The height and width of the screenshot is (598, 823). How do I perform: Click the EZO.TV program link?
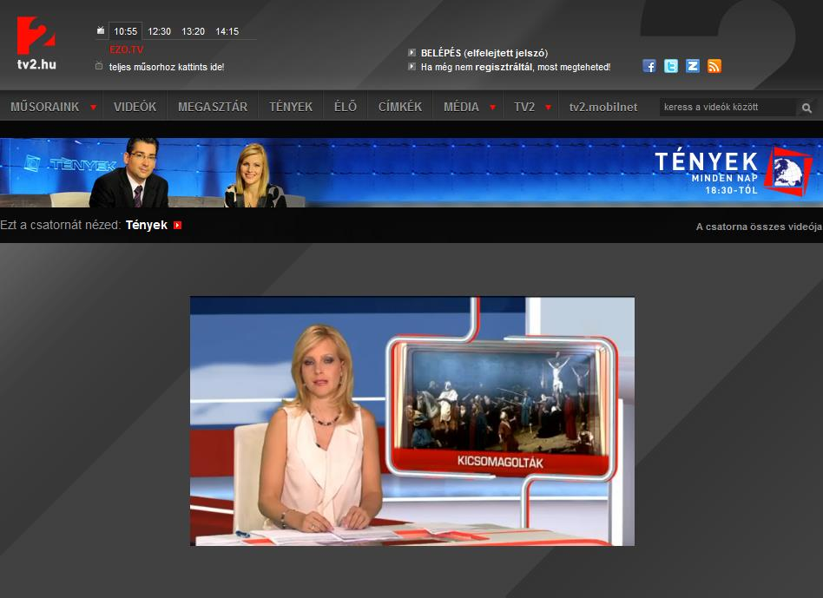tap(126, 49)
